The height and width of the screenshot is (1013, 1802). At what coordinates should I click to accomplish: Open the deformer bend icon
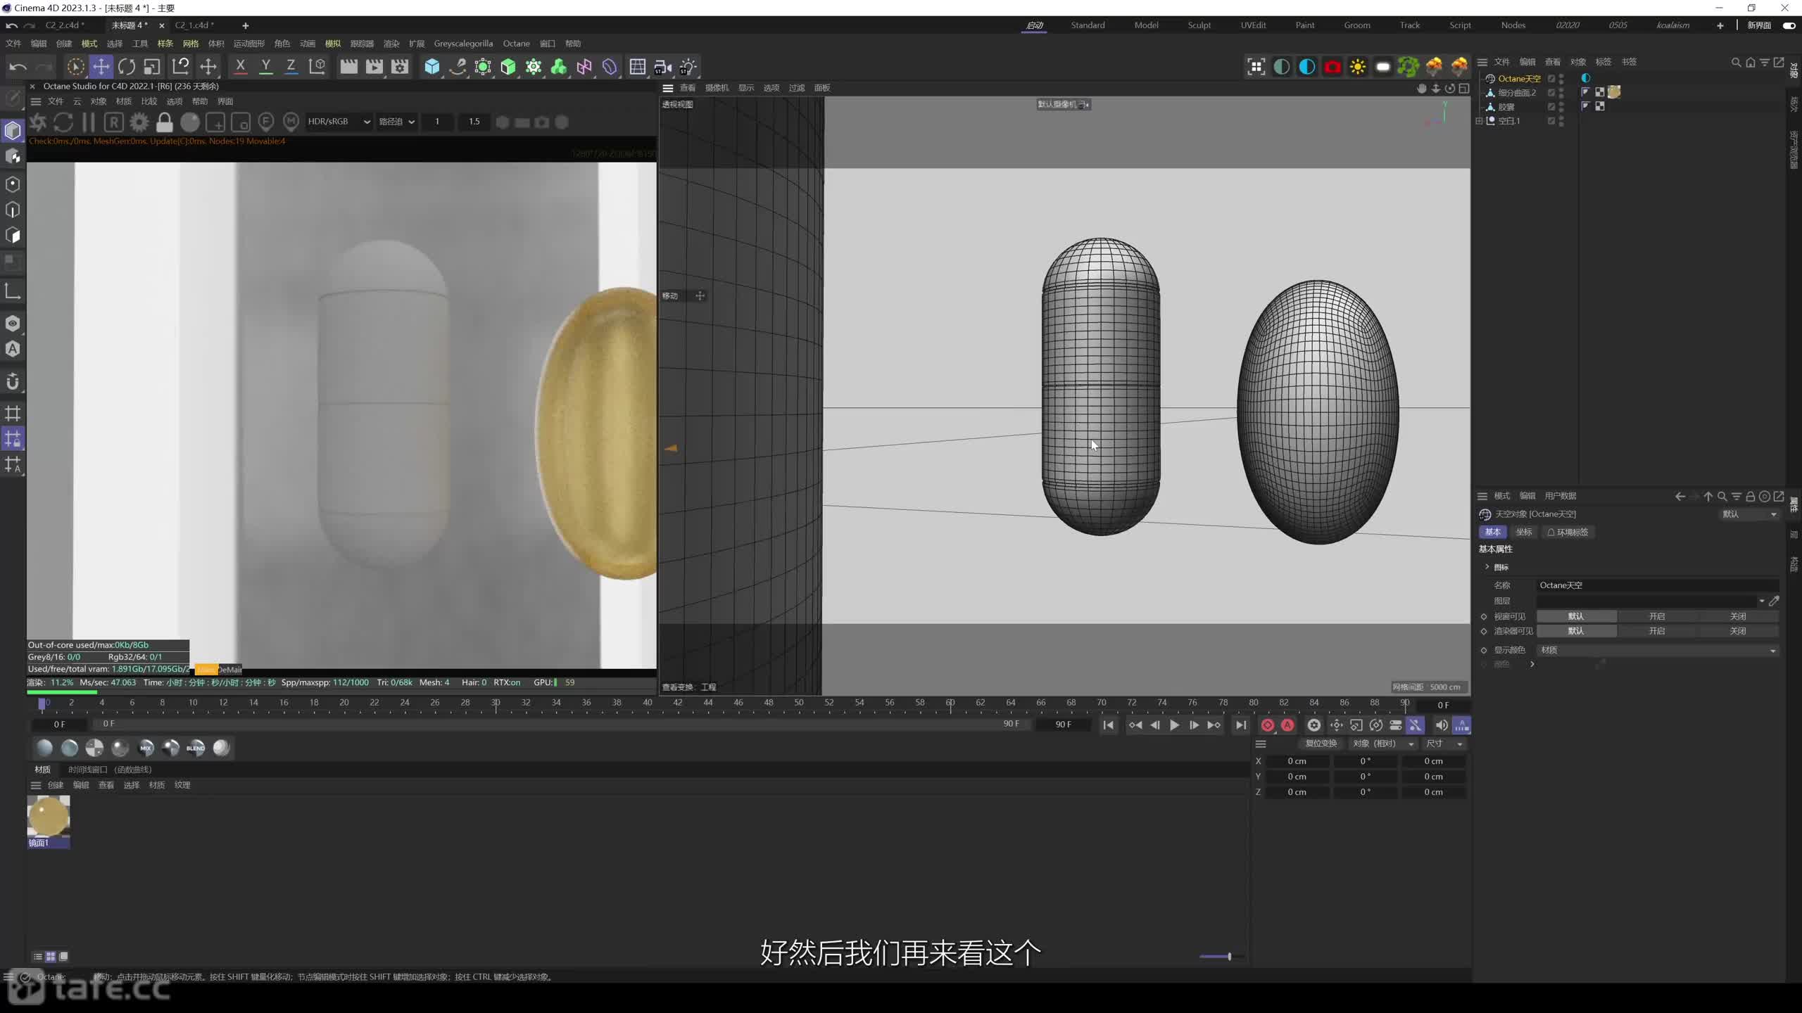[x=610, y=67]
